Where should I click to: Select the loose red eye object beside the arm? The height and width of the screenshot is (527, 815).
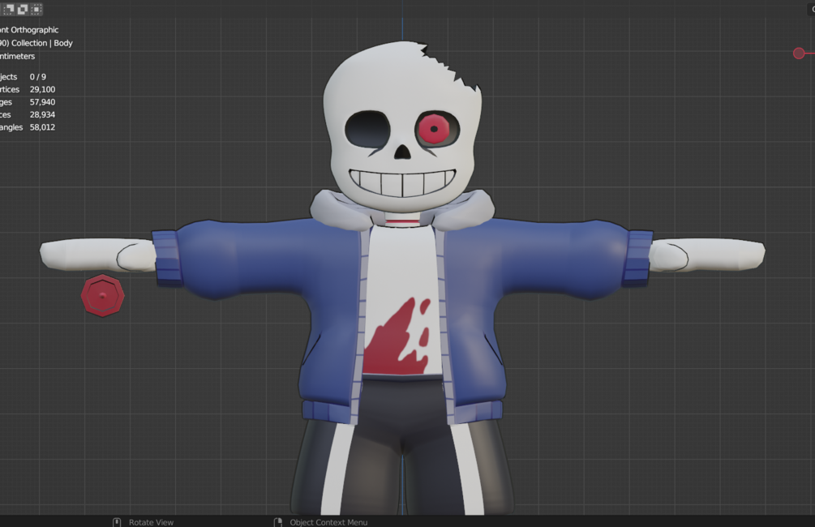[102, 296]
